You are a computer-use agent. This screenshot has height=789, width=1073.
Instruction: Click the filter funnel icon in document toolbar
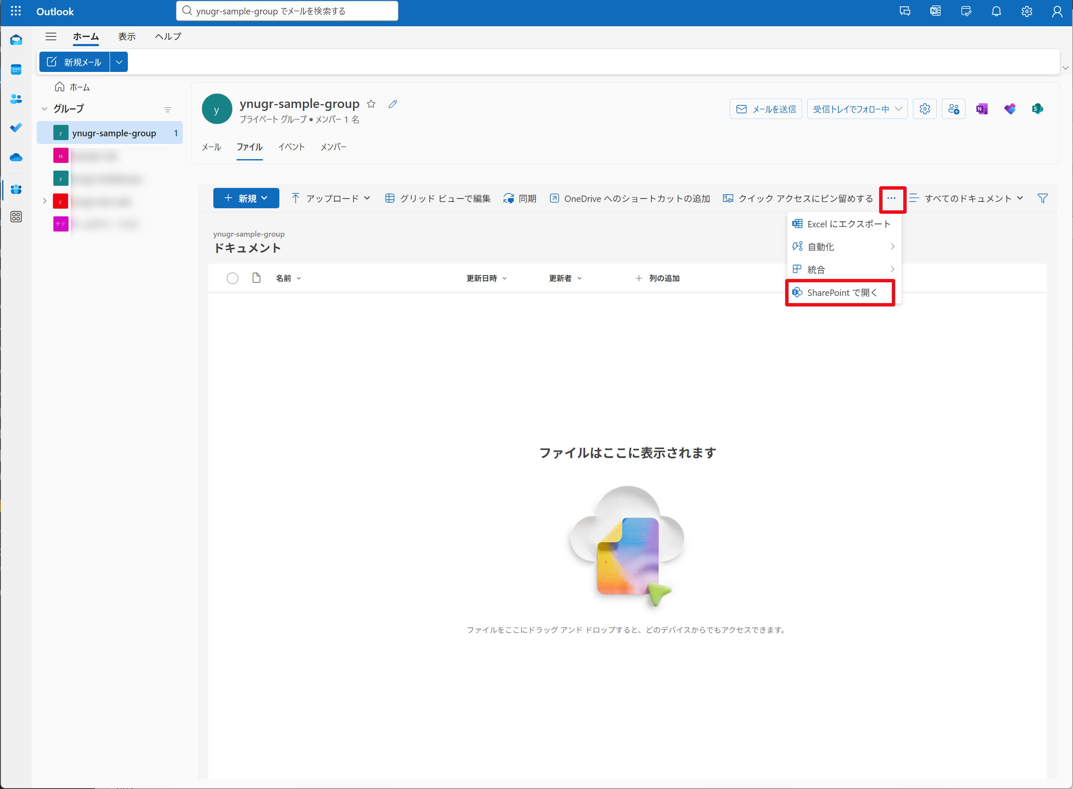pos(1043,198)
